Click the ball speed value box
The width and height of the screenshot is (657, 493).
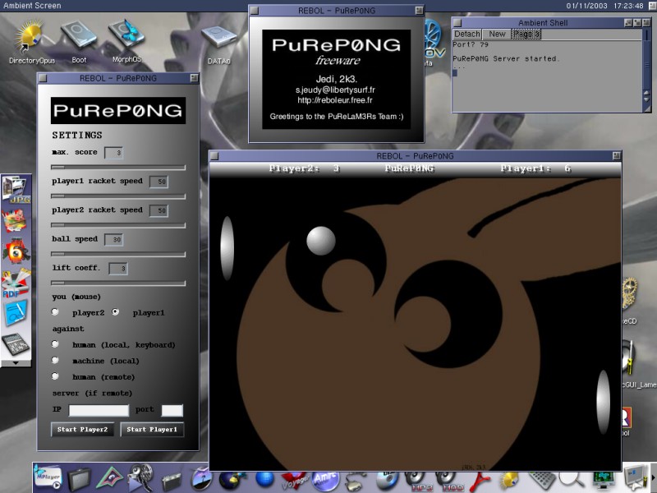coord(113,240)
